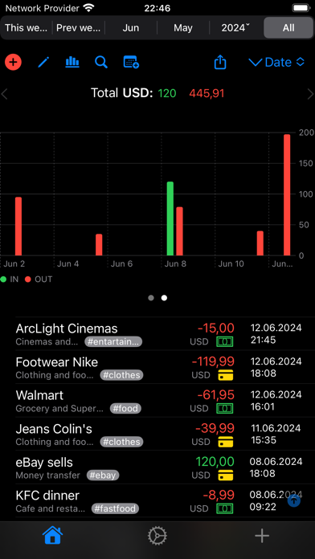Open the edit pencil tool
Image resolution: width=315 pixels, height=559 pixels.
(43, 63)
